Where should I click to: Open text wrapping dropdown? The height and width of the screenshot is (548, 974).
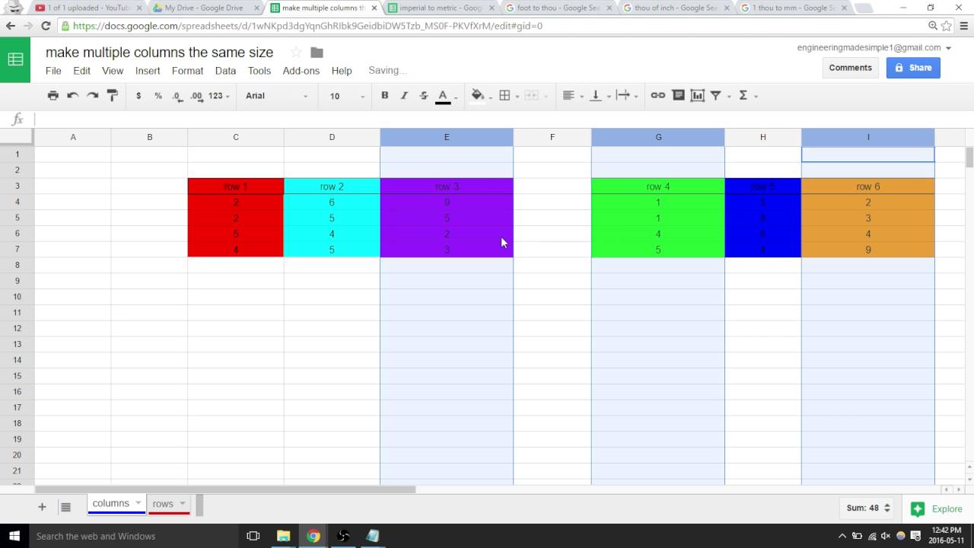click(x=627, y=96)
